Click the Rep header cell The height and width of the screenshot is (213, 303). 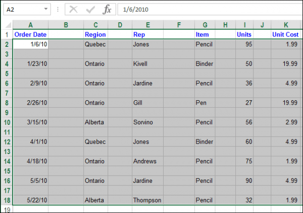tap(148, 35)
